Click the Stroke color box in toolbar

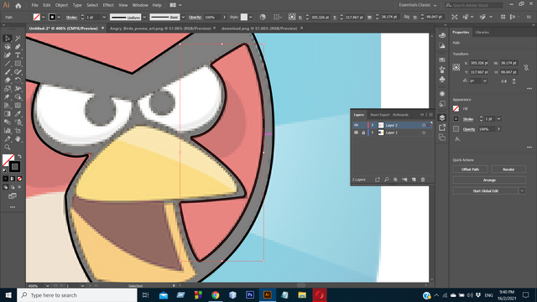point(14,167)
